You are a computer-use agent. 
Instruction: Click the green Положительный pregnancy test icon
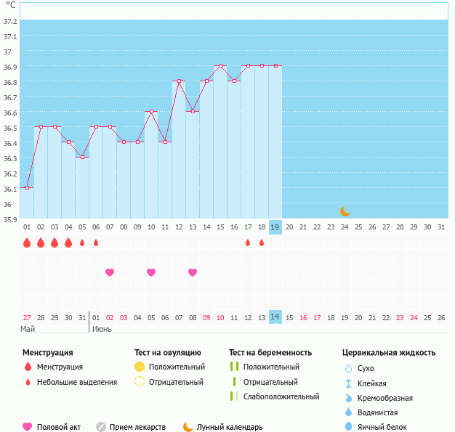234,367
